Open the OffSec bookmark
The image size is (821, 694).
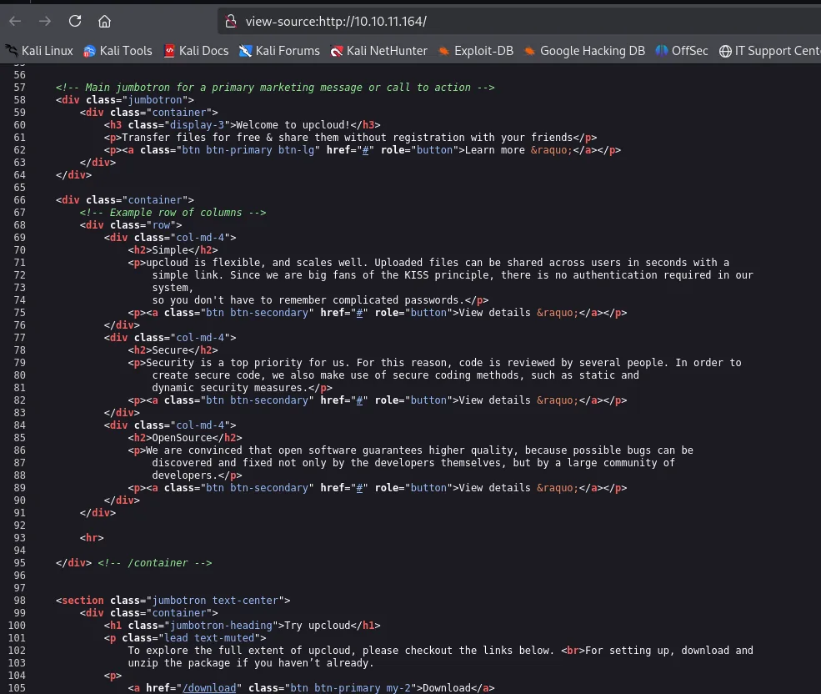pos(682,51)
